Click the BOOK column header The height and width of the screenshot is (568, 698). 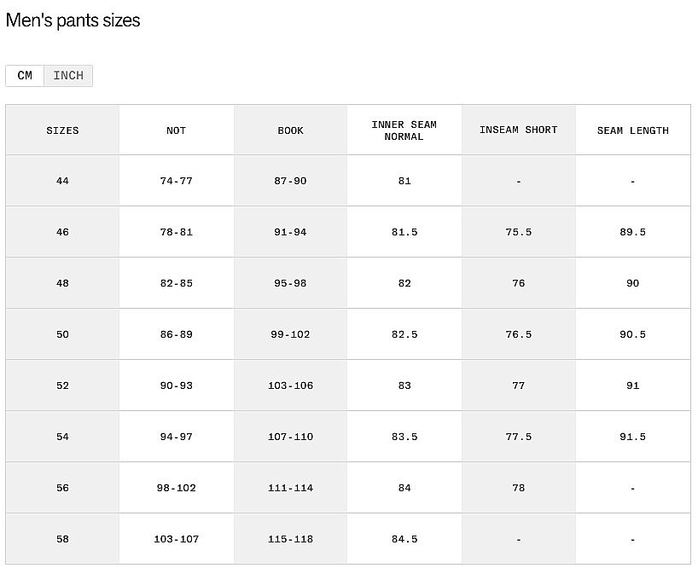[290, 130]
